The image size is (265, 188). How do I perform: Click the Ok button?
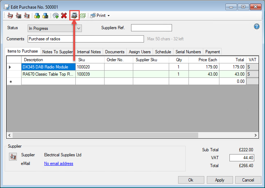click(191, 180)
